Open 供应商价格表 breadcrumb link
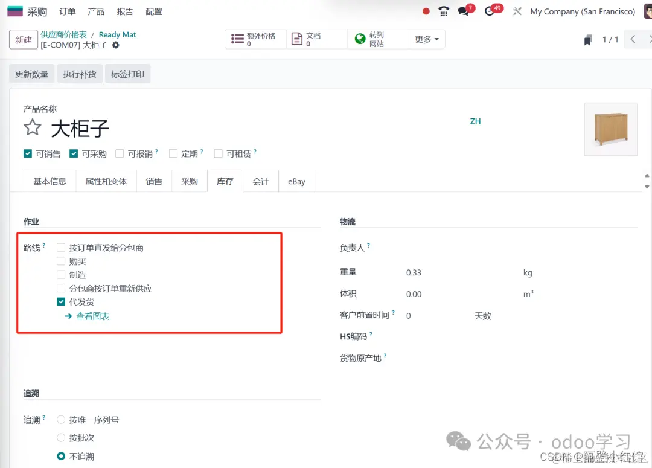Screen dimensions: 652x468 click(63, 34)
